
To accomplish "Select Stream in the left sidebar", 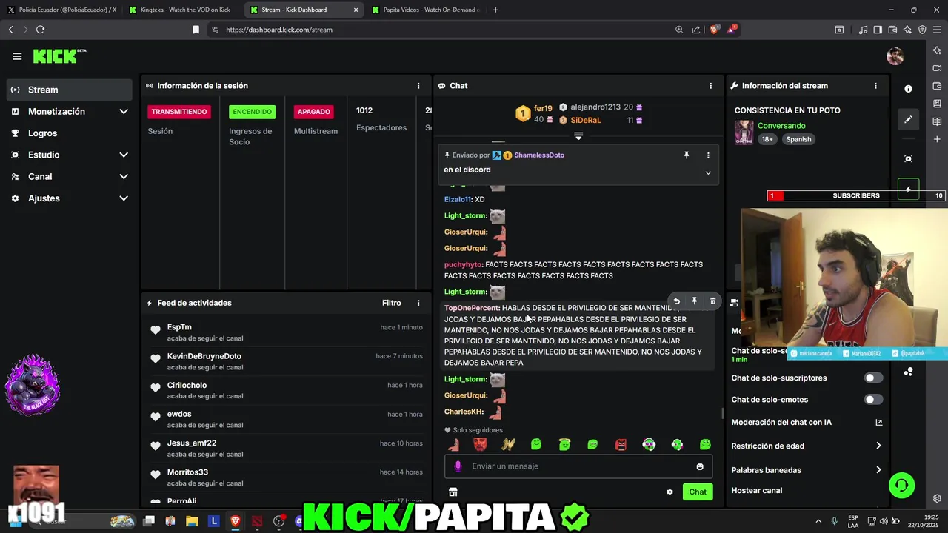I will pos(70,90).
